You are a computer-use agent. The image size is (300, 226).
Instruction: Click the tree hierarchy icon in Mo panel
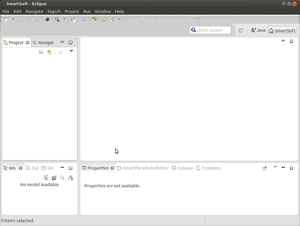(46, 178)
